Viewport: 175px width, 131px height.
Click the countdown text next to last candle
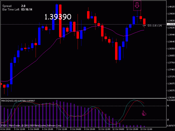[155, 26]
